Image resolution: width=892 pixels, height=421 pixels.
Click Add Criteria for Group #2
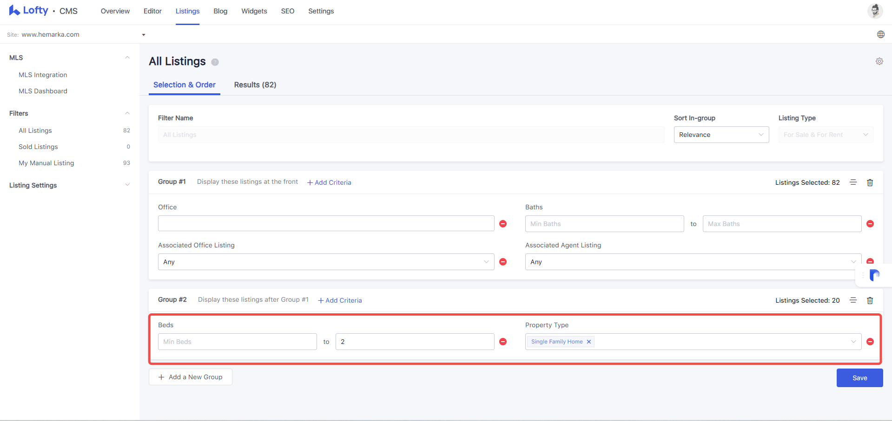(x=340, y=300)
